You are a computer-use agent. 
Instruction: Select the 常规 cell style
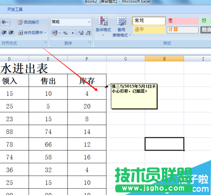[149, 21]
